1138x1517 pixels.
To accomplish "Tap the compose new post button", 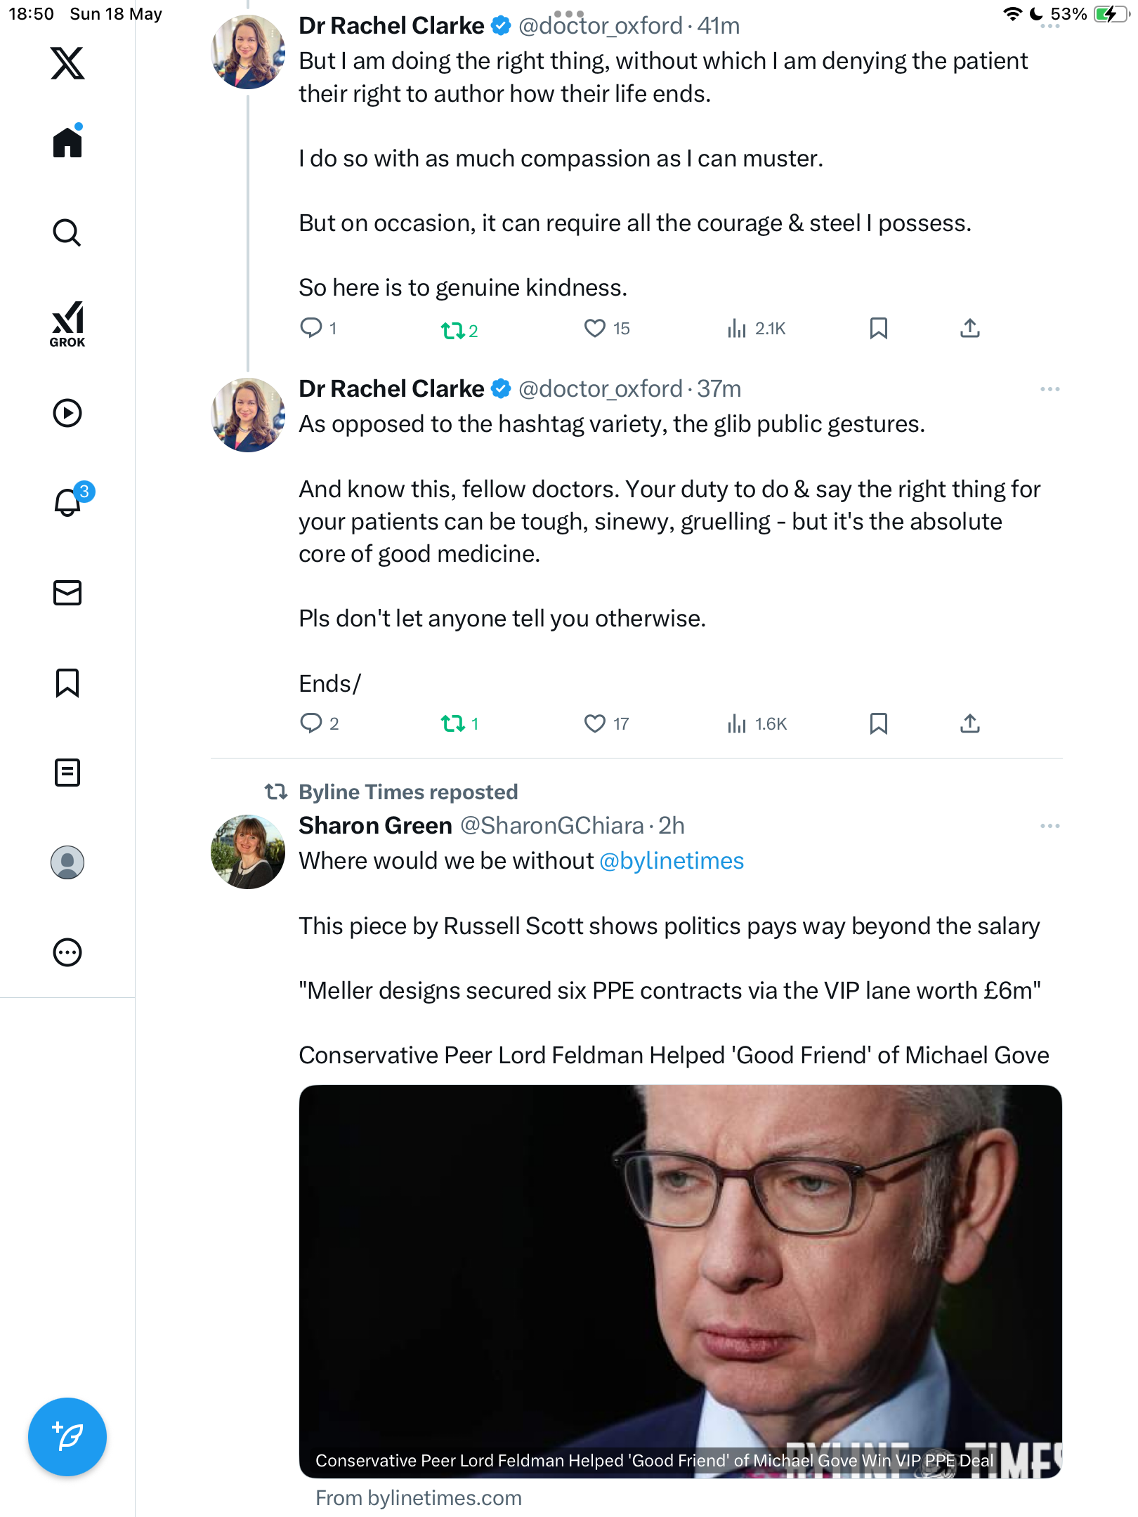I will (x=67, y=1437).
